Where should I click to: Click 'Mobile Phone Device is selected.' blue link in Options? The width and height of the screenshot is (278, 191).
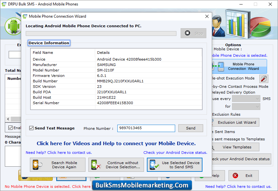239,55
